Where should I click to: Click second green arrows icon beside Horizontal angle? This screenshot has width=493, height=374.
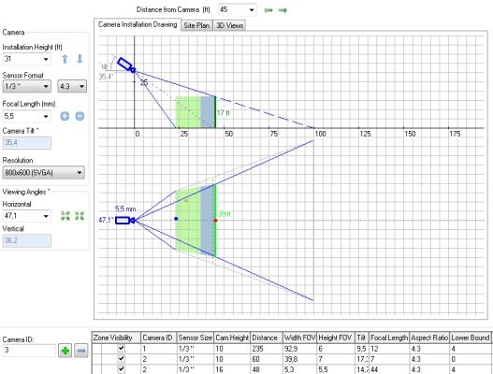[80, 216]
